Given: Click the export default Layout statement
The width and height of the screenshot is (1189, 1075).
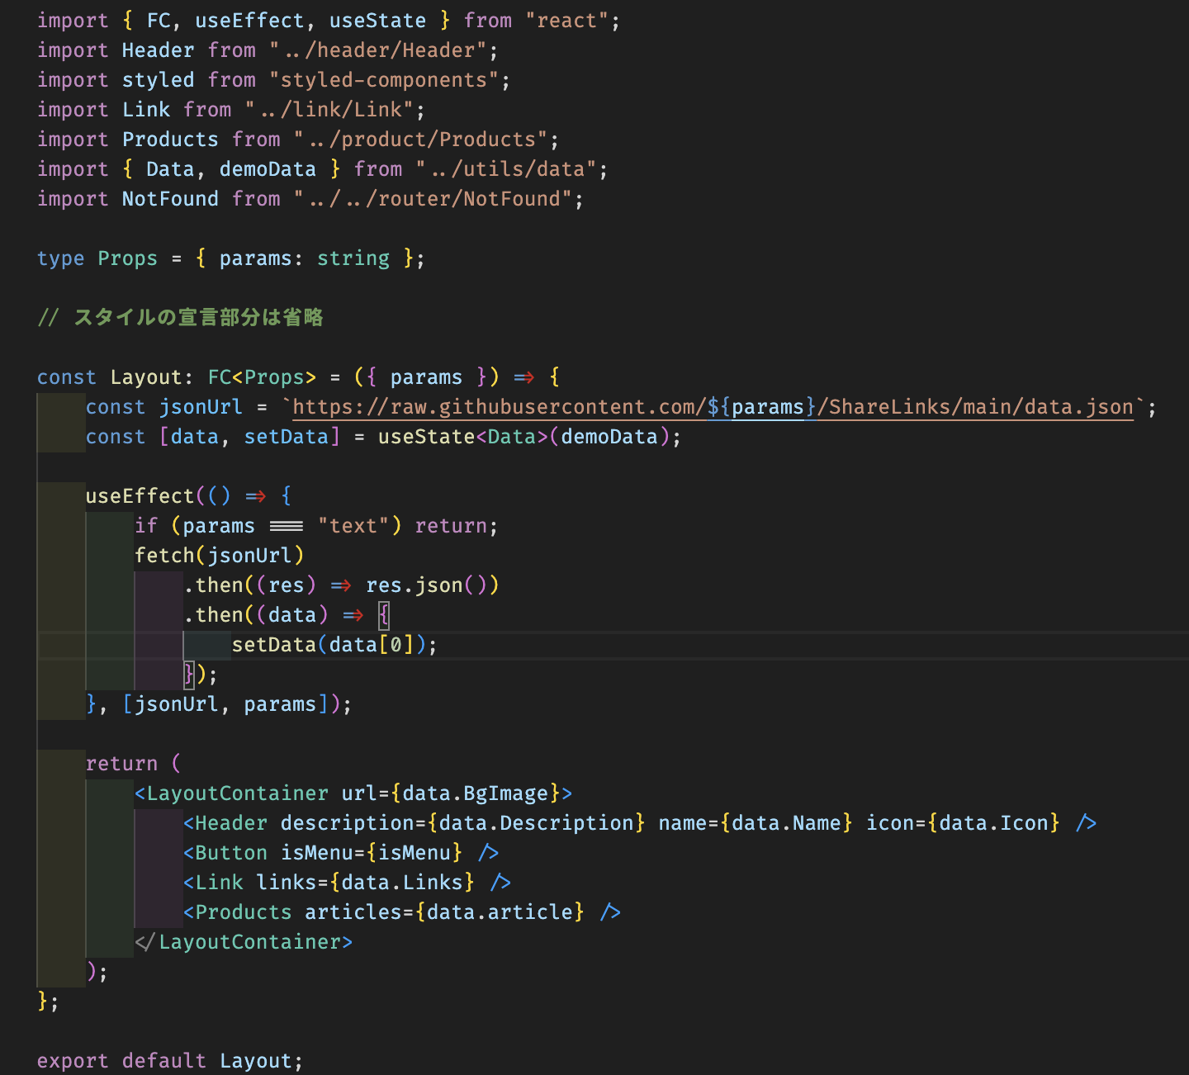Looking at the screenshot, I should [169, 1061].
